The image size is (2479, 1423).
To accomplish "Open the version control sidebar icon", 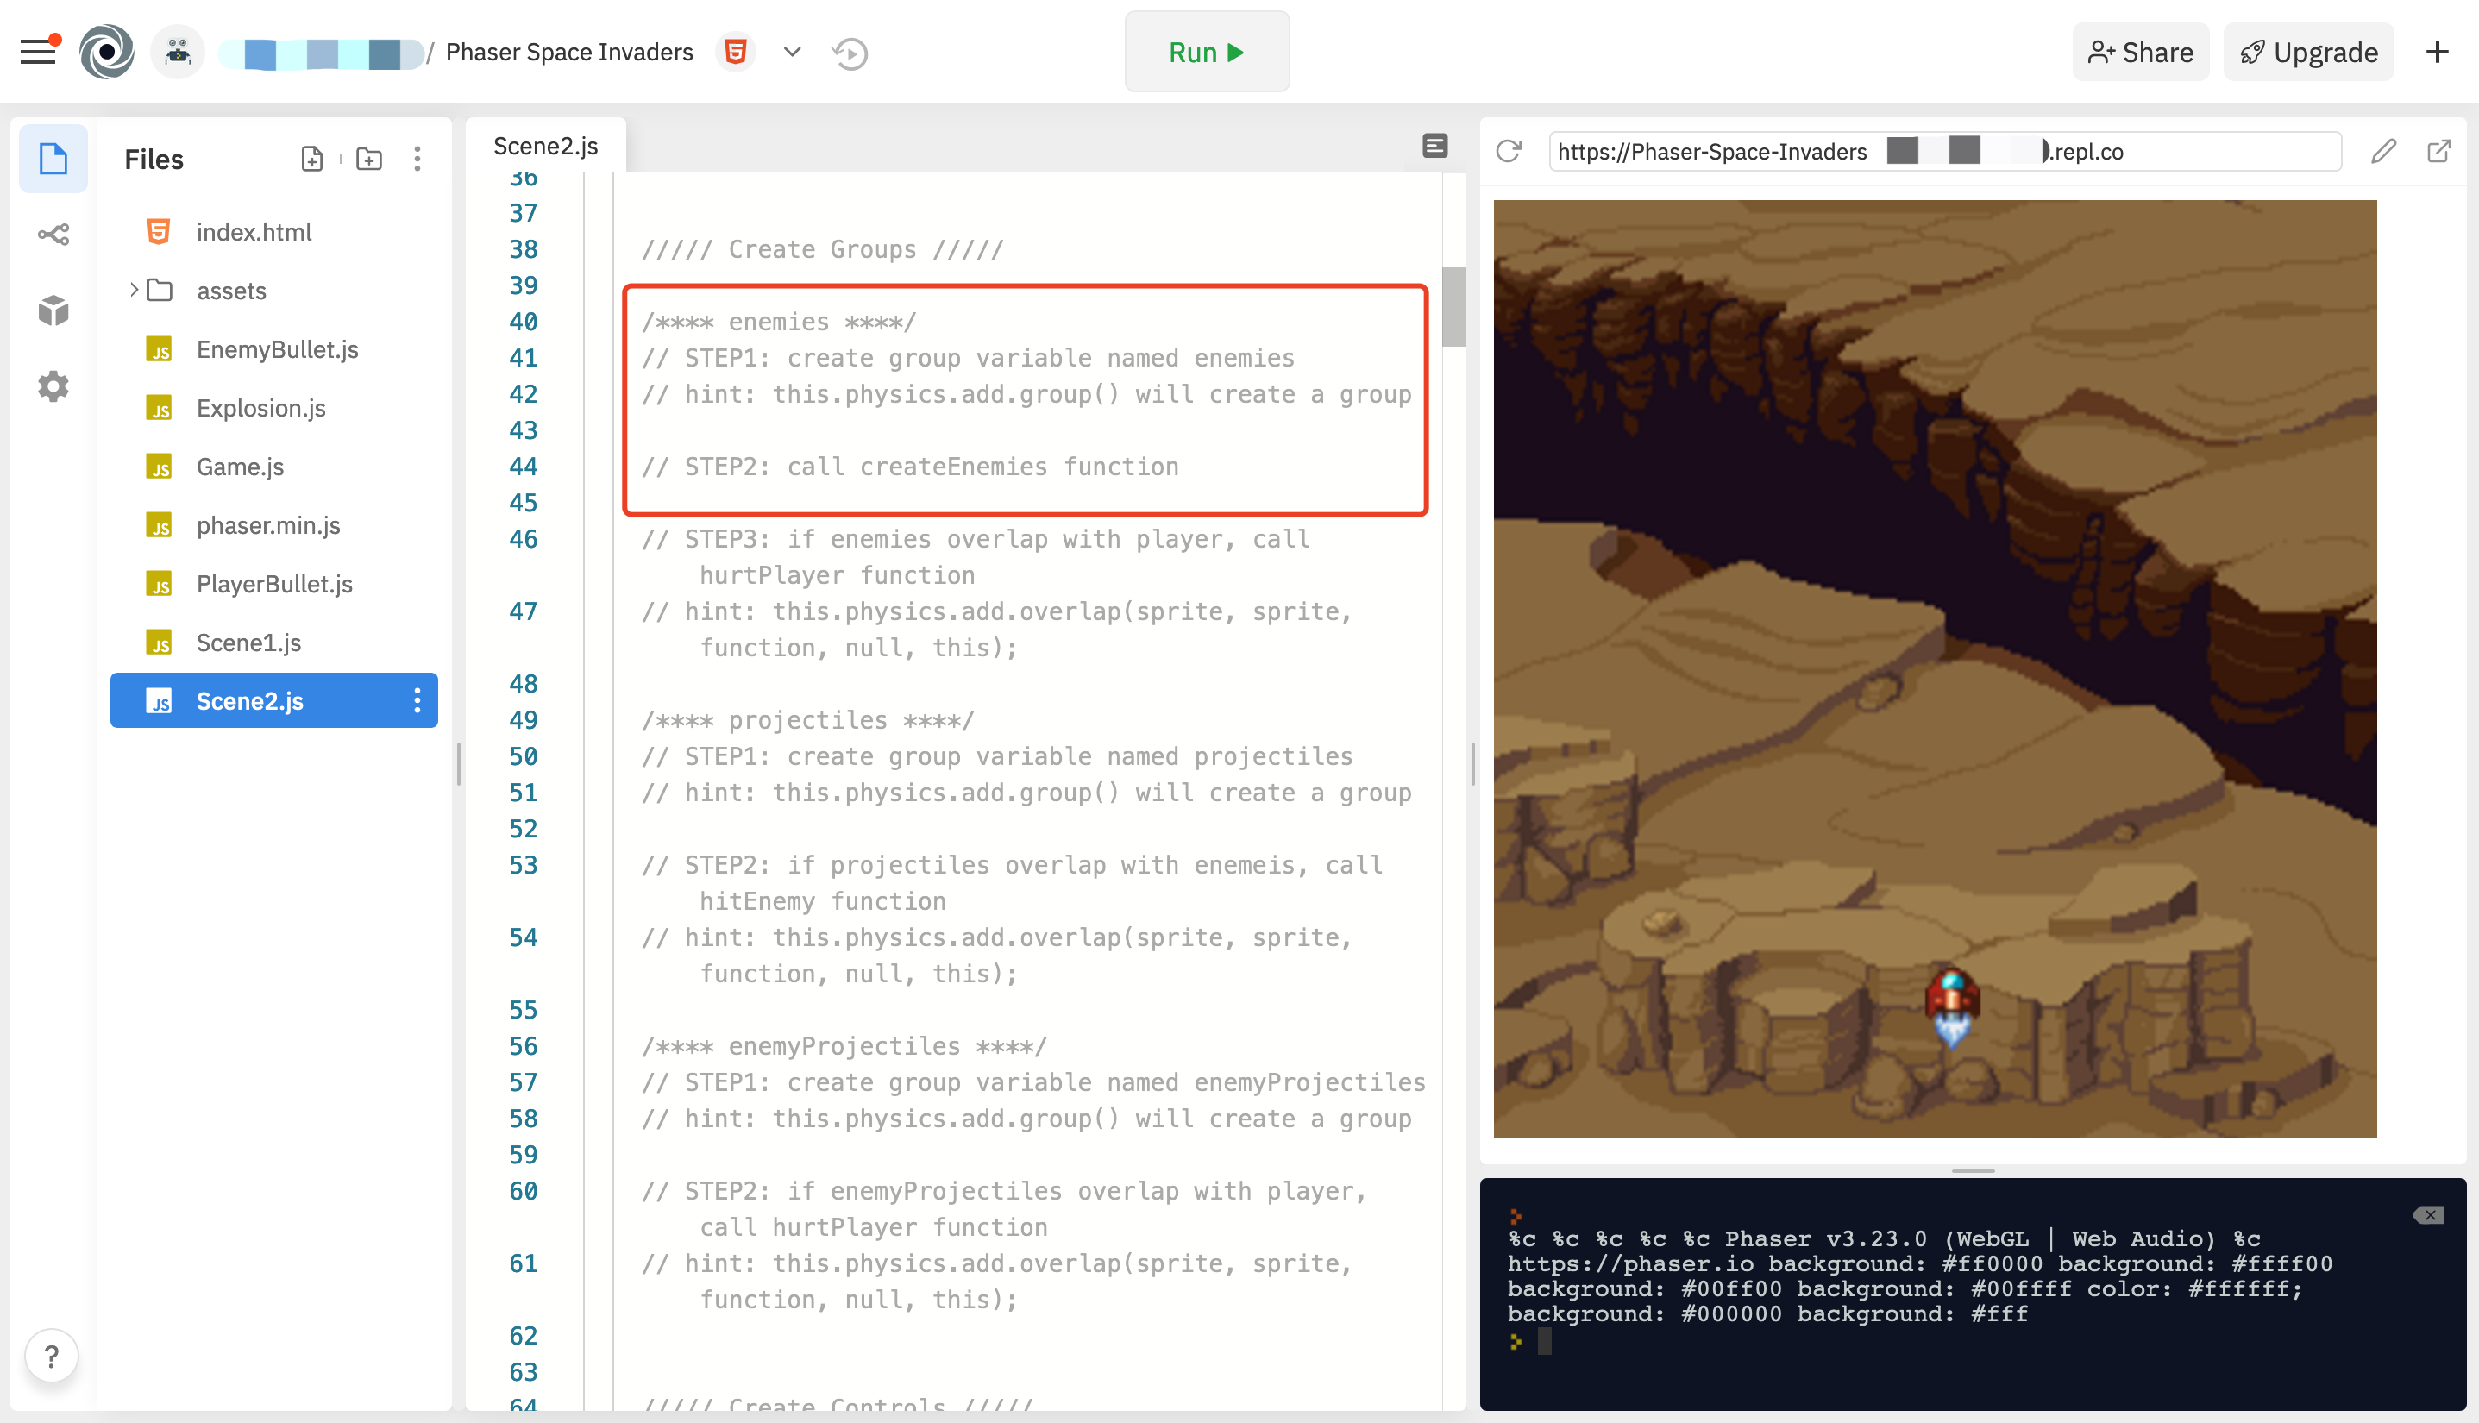I will 53,235.
